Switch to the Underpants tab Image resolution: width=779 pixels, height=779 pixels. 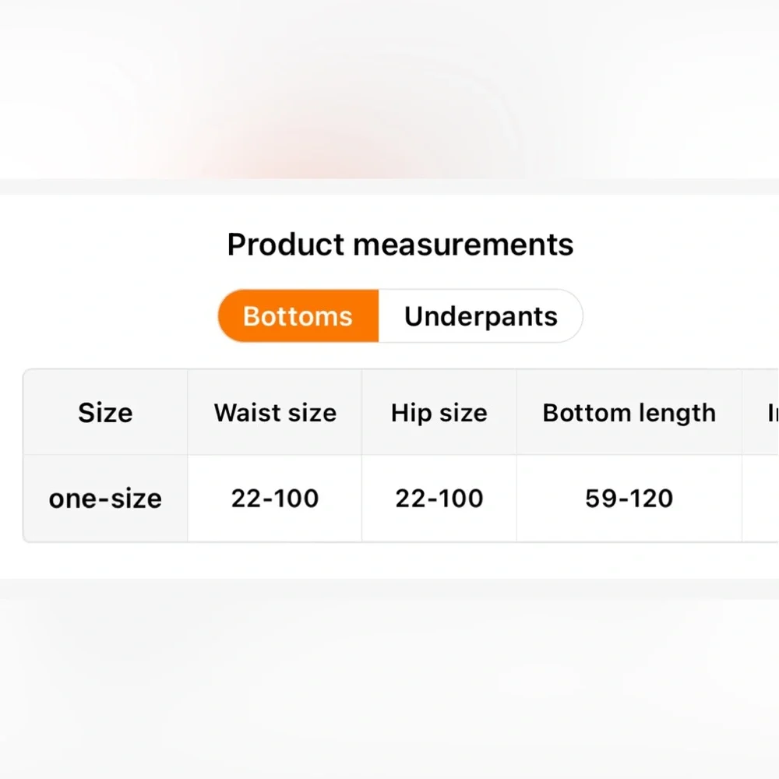tap(481, 316)
